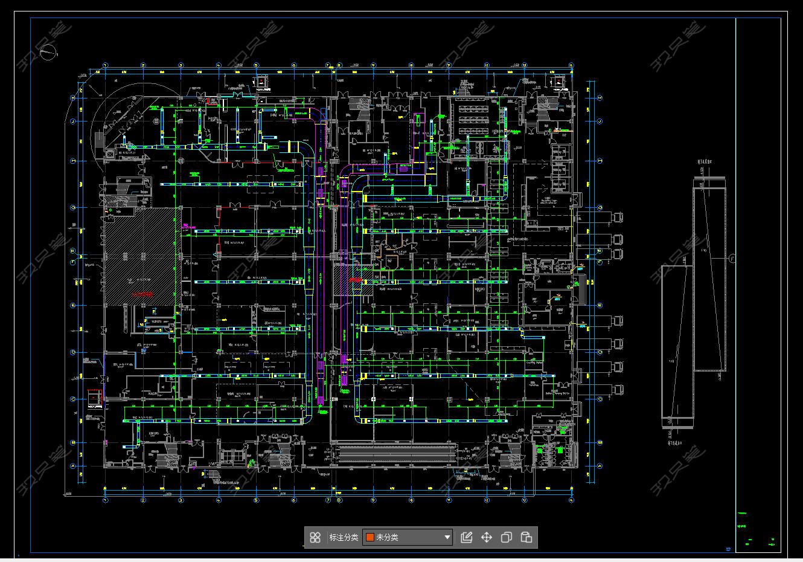The height and width of the screenshot is (562, 803).
Task: Click the paste clipboard icon
Action: pyautogui.click(x=526, y=537)
